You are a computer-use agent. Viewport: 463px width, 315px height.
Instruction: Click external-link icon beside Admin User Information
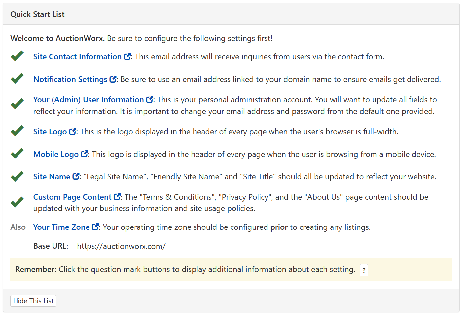(x=150, y=100)
